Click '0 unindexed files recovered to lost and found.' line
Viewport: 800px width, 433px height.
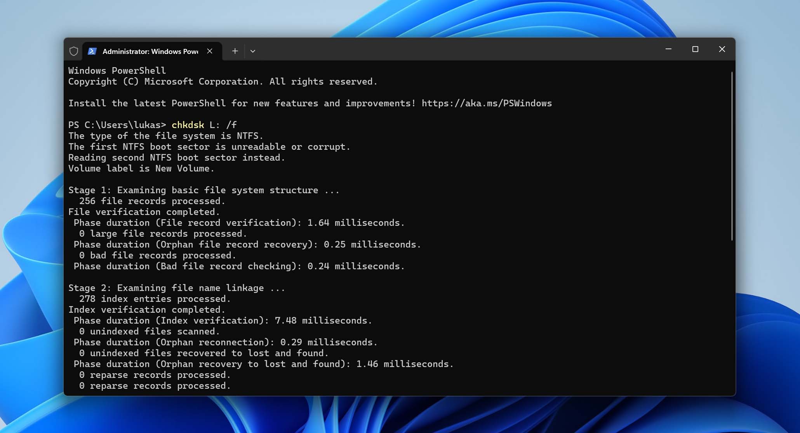[x=204, y=353]
